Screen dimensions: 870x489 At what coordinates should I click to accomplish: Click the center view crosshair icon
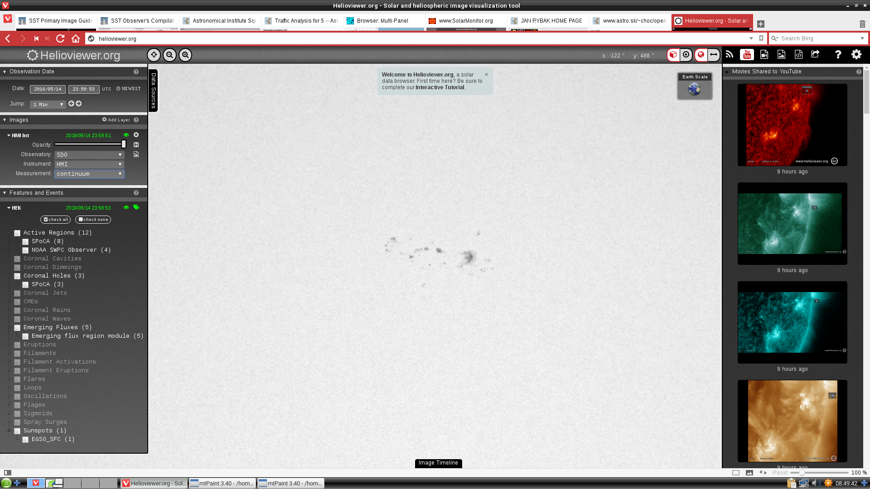[x=154, y=55]
